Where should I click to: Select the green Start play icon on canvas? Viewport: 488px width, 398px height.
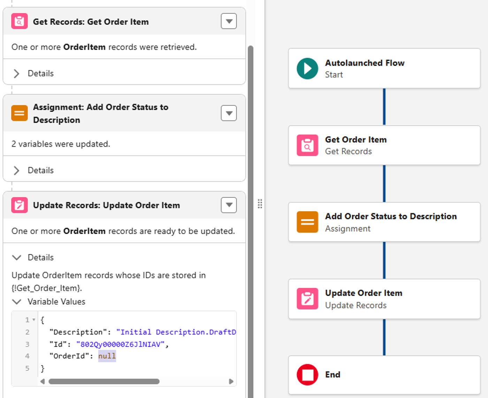point(307,68)
